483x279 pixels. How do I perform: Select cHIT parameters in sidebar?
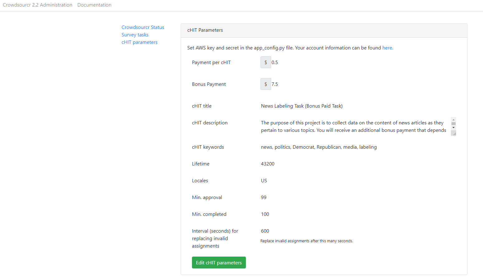(x=139, y=42)
